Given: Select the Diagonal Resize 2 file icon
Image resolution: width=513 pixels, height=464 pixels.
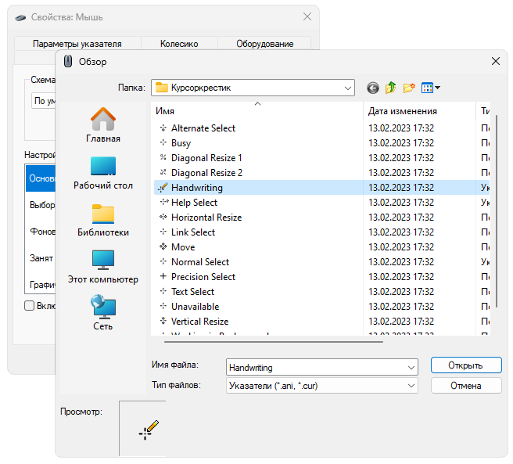Looking at the screenshot, I should 163,172.
